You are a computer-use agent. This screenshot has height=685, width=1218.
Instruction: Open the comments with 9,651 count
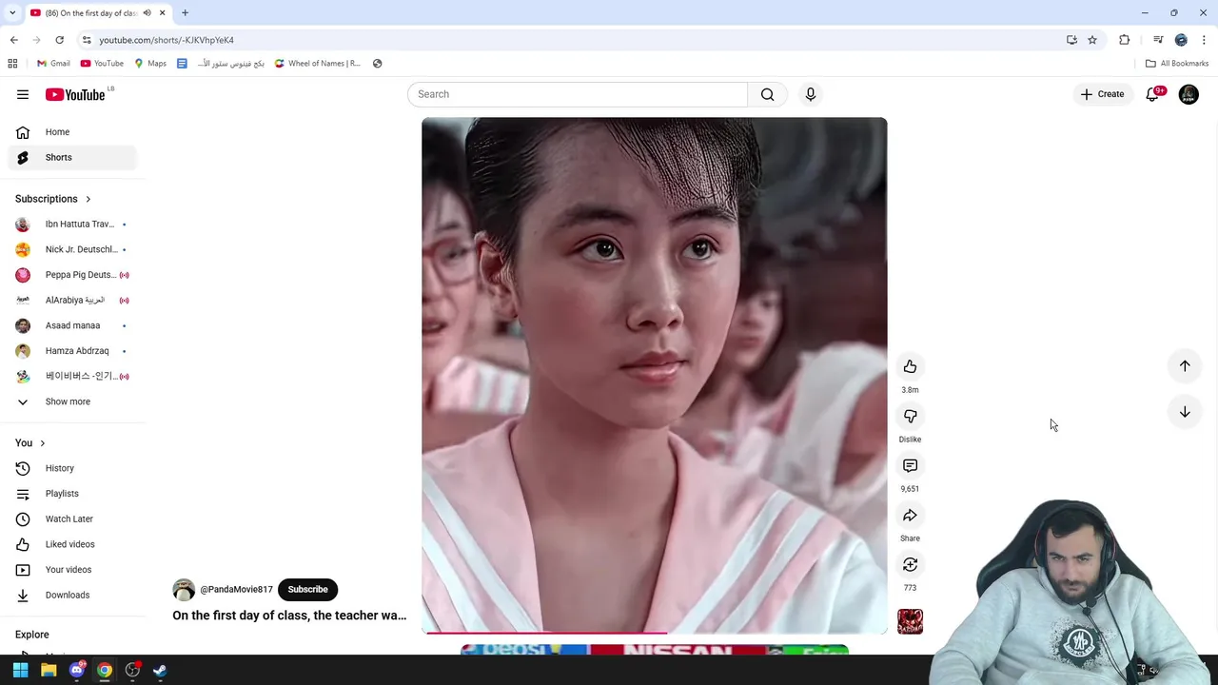click(910, 465)
